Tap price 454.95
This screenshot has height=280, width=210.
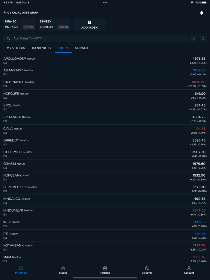tap(200, 234)
